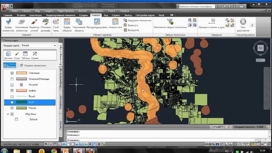Click the Слой темы theme layer icon
Viewport: 272px width, 153px height.
click(x=56, y=22)
